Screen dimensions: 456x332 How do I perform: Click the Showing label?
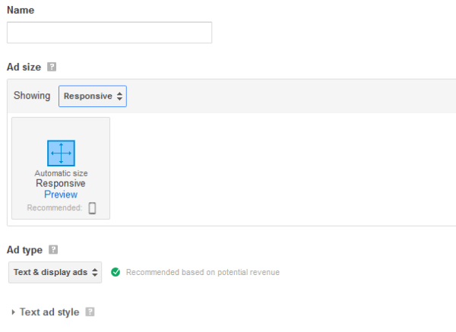32,96
